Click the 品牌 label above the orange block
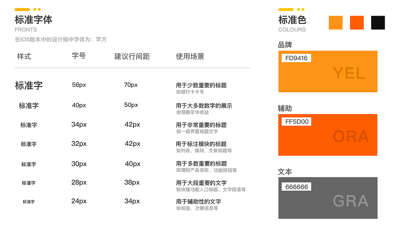The height and width of the screenshot is (226, 403). coord(285,45)
